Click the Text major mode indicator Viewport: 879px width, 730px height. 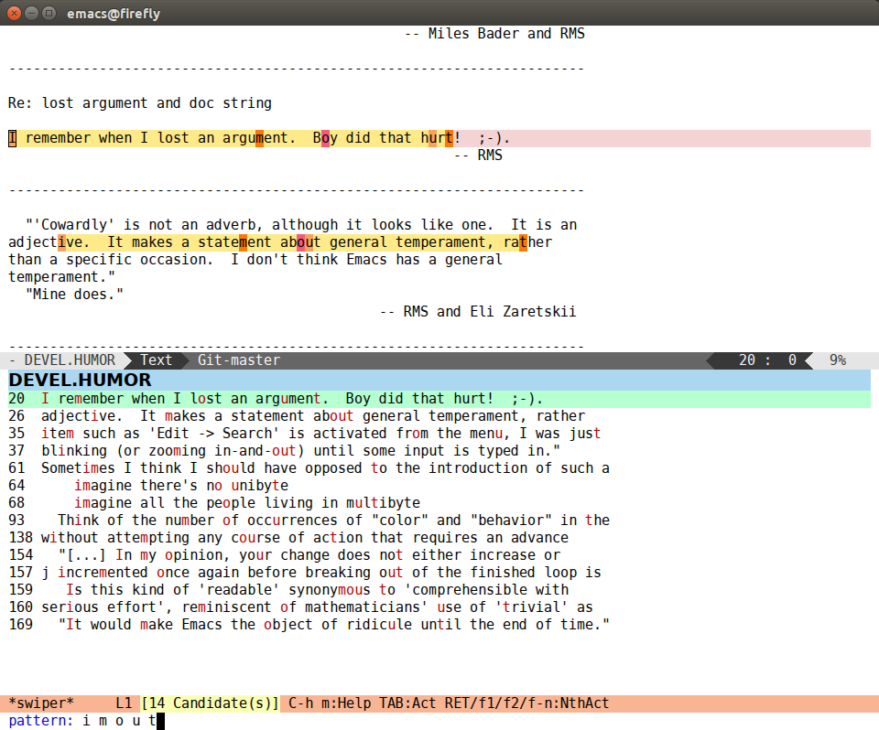coord(156,360)
